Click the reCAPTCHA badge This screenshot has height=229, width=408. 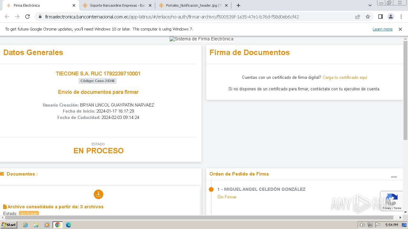pyautogui.click(x=391, y=201)
